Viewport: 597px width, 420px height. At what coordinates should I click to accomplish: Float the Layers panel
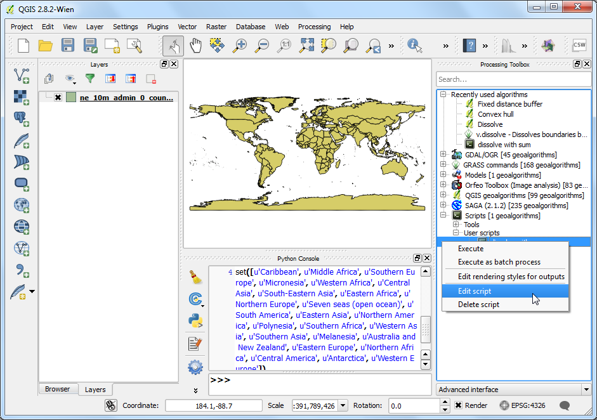click(x=164, y=64)
